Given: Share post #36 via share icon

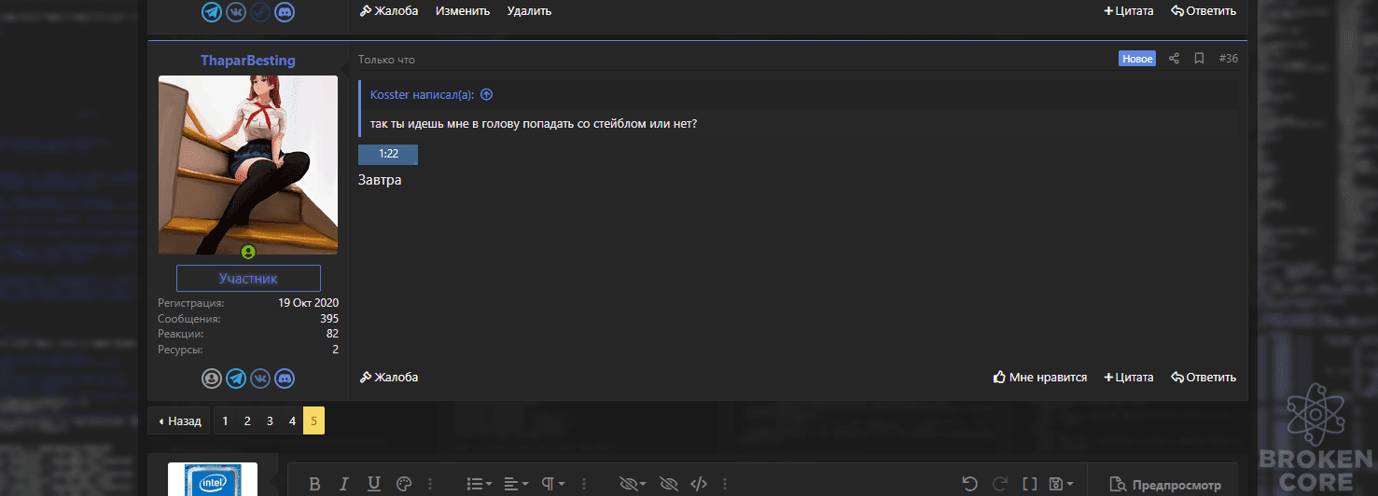Looking at the screenshot, I should pyautogui.click(x=1174, y=59).
